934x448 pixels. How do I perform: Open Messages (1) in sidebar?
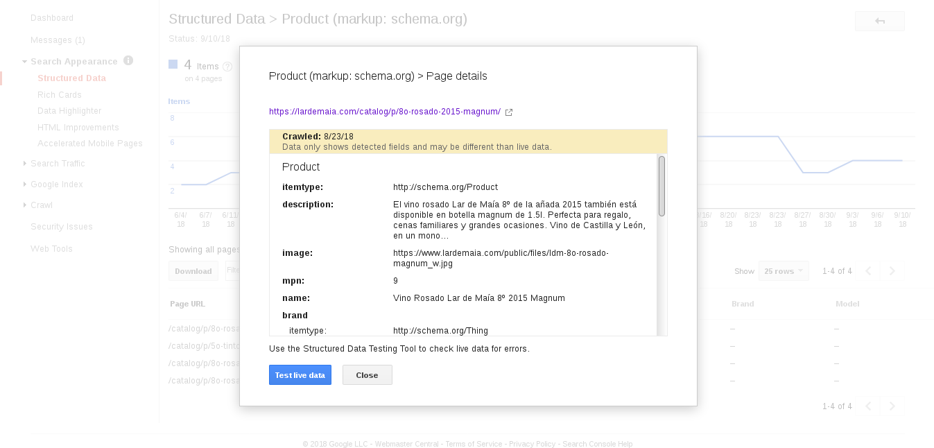click(x=58, y=40)
